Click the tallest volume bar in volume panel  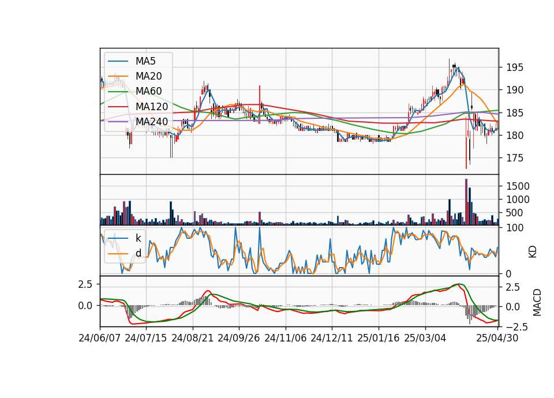(x=466, y=202)
